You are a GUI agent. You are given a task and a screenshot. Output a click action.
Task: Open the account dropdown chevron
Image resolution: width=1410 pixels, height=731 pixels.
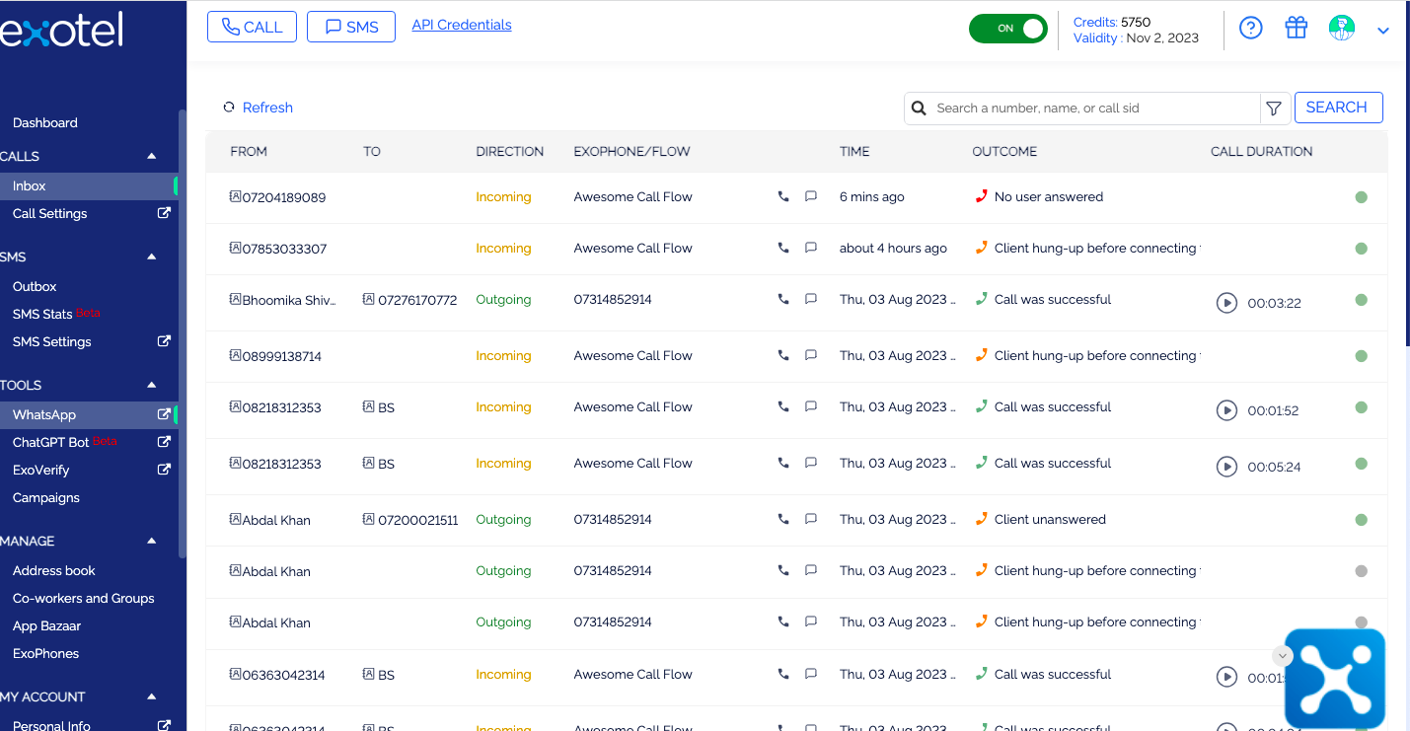(x=1383, y=31)
